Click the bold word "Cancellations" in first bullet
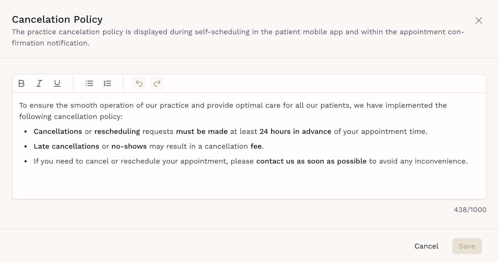The width and height of the screenshot is (499, 262). tap(58, 132)
